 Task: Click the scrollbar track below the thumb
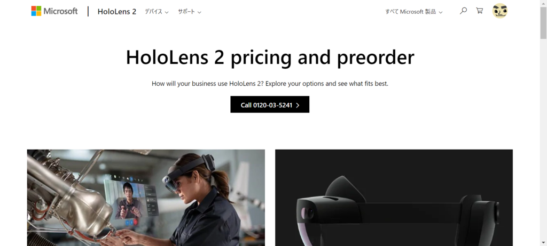pyautogui.click(x=543, y=139)
